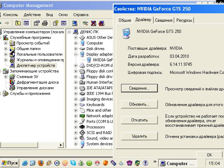Viewport: 224px width, 168px height.
Task: Click the Uninstall device toolbar icon
Action: click(x=94, y=23)
